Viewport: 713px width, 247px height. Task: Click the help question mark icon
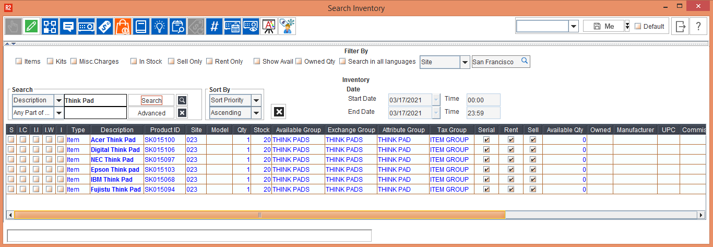tap(698, 27)
